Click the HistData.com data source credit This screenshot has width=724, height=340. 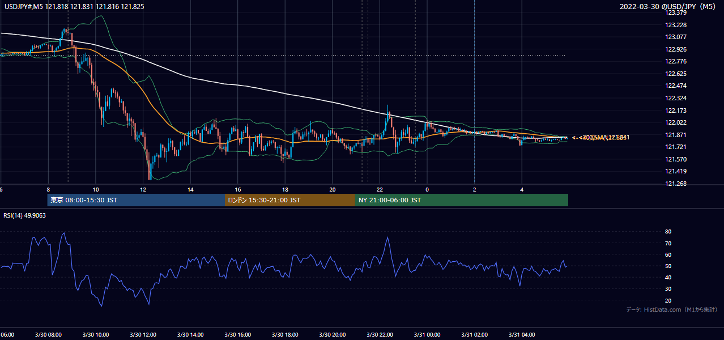(x=672, y=309)
